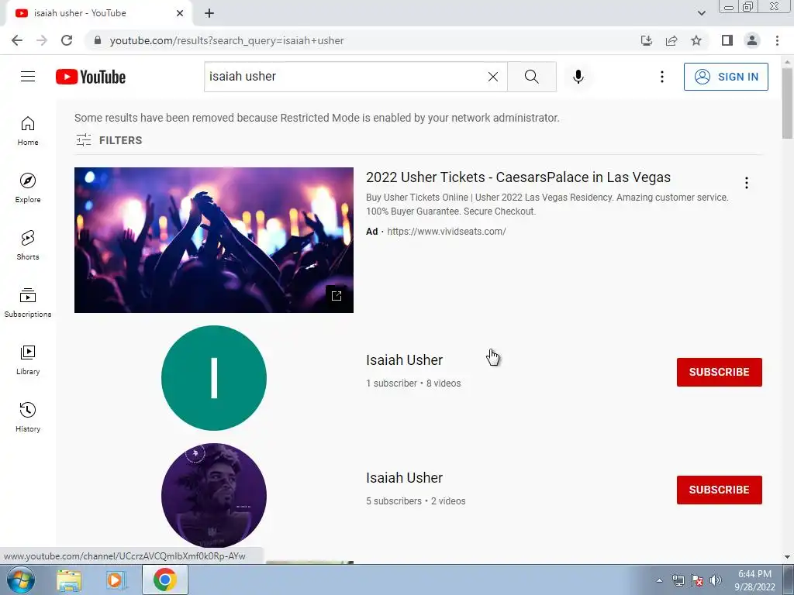Viewport: 794px width, 595px height.
Task: Go forward with the browser forward arrow
Action: pos(42,40)
